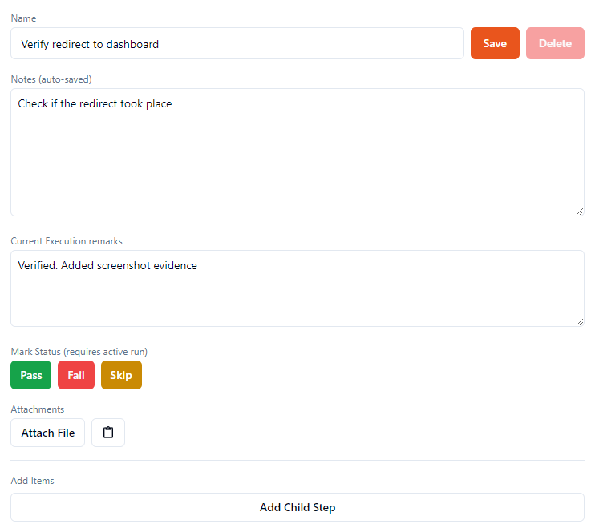
Task: Click the clipboard paste icon button
Action: 108,433
